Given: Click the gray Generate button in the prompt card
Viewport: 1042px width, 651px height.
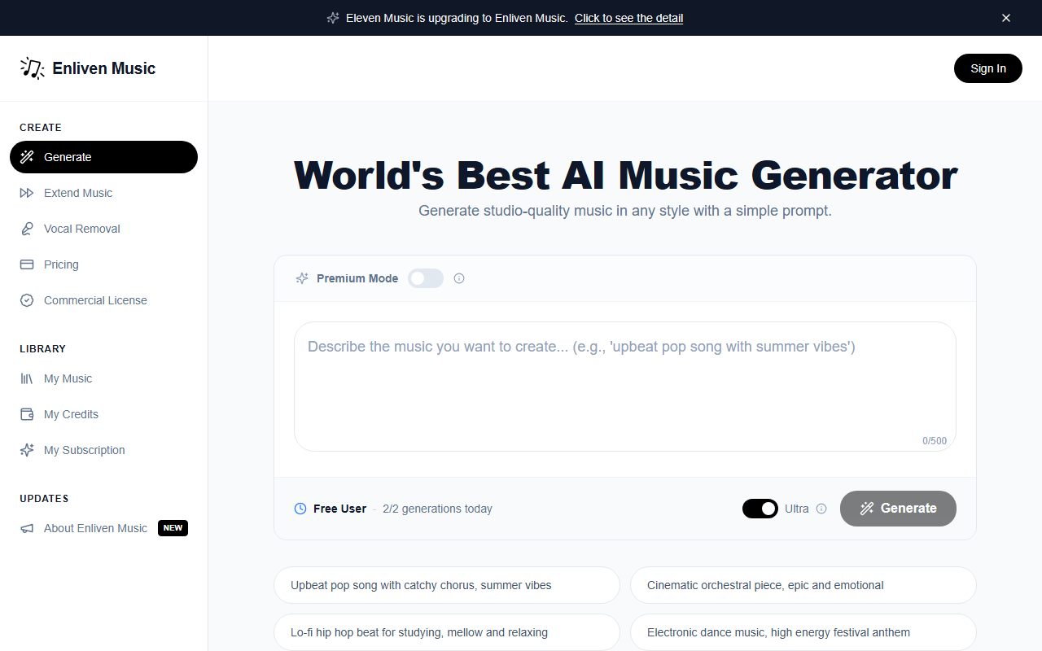Looking at the screenshot, I should click(898, 509).
